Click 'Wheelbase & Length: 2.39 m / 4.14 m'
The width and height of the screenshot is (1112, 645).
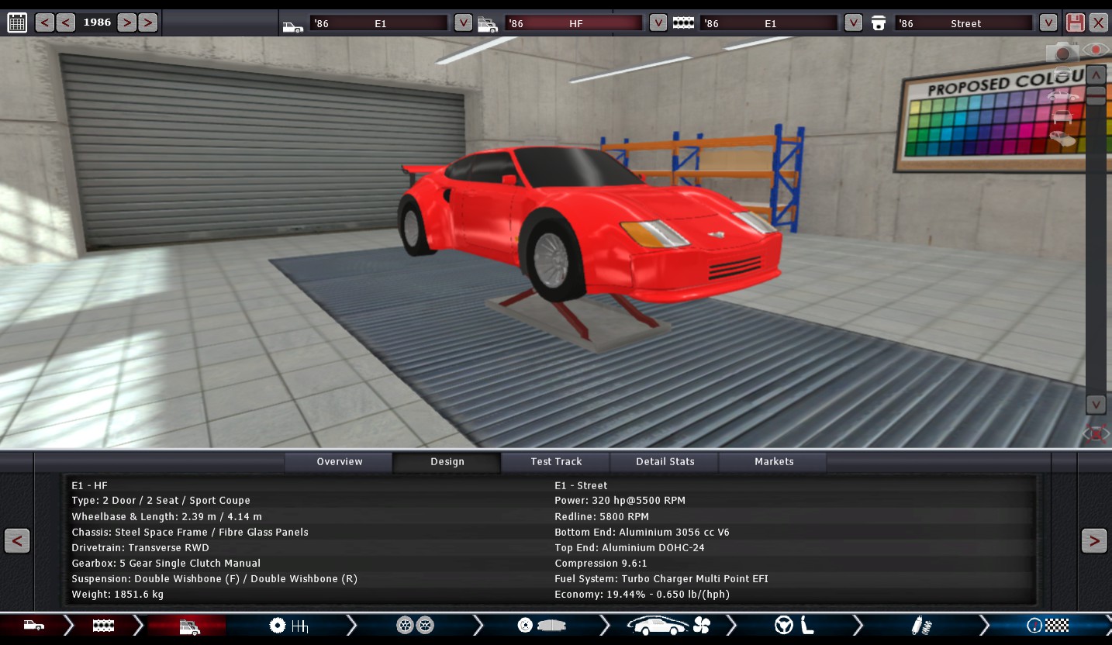point(167,516)
